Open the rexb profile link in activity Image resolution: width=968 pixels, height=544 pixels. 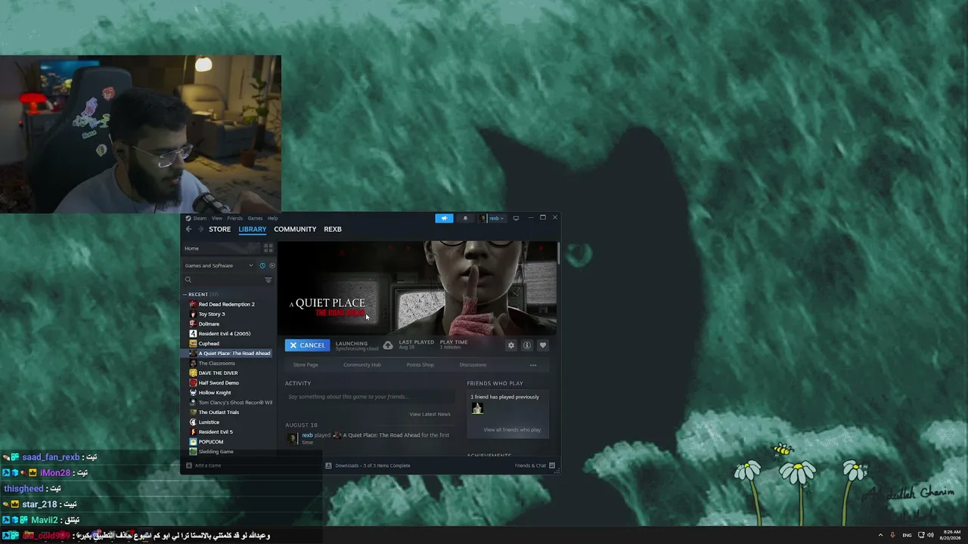[308, 435]
